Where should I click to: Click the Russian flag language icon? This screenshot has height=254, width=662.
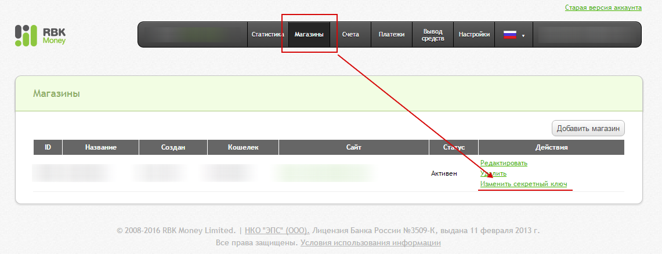click(x=509, y=35)
